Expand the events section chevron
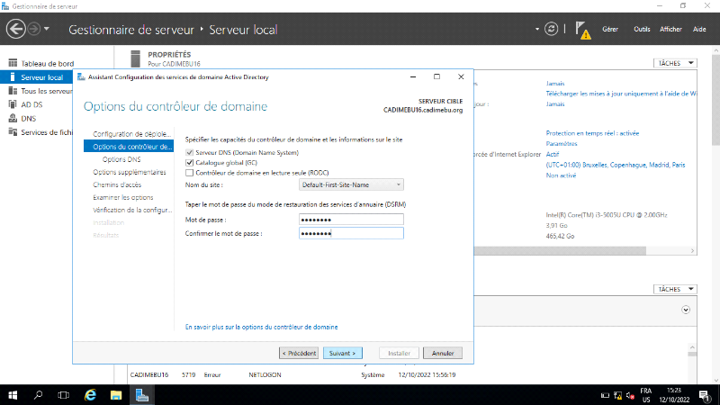Viewport: 720px width, 405px height. coord(686,309)
